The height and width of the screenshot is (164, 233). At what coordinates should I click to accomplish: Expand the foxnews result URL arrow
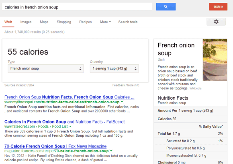[x=111, y=151]
